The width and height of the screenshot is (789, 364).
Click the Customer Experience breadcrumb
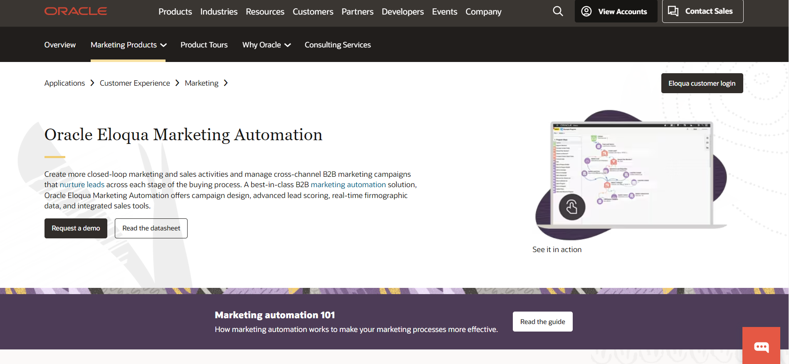pos(135,83)
